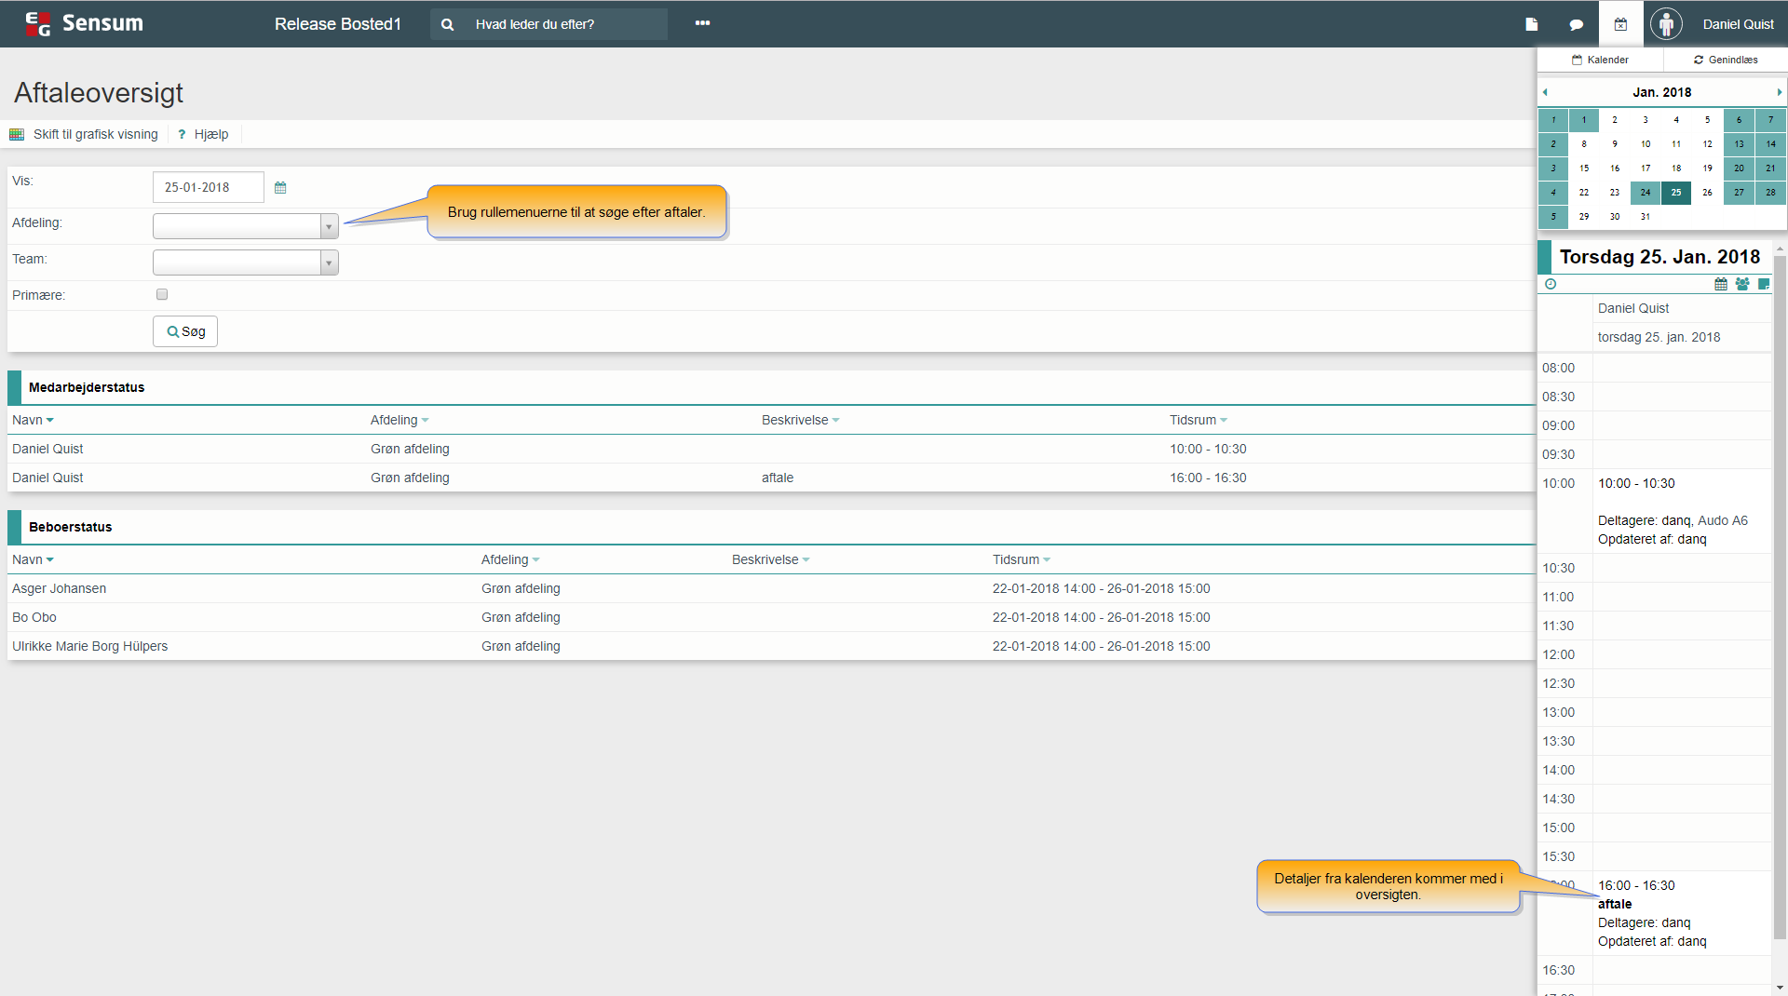Viewport: 1788px width, 996px height.
Task: Click the Genindlæs reload tab
Action: coord(1726,60)
